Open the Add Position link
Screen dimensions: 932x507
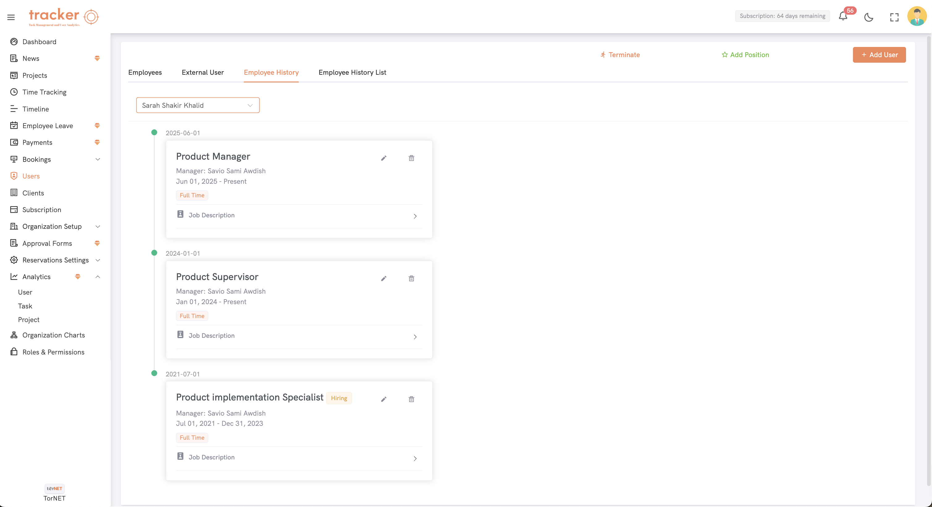pyautogui.click(x=745, y=55)
